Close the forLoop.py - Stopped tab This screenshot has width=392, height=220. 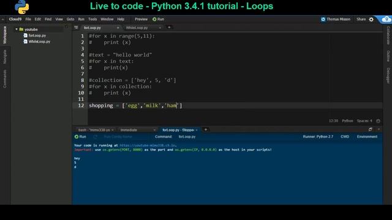[x=197, y=130]
